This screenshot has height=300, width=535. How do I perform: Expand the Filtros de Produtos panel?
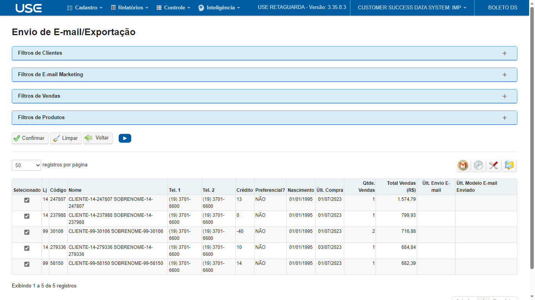pos(264,118)
